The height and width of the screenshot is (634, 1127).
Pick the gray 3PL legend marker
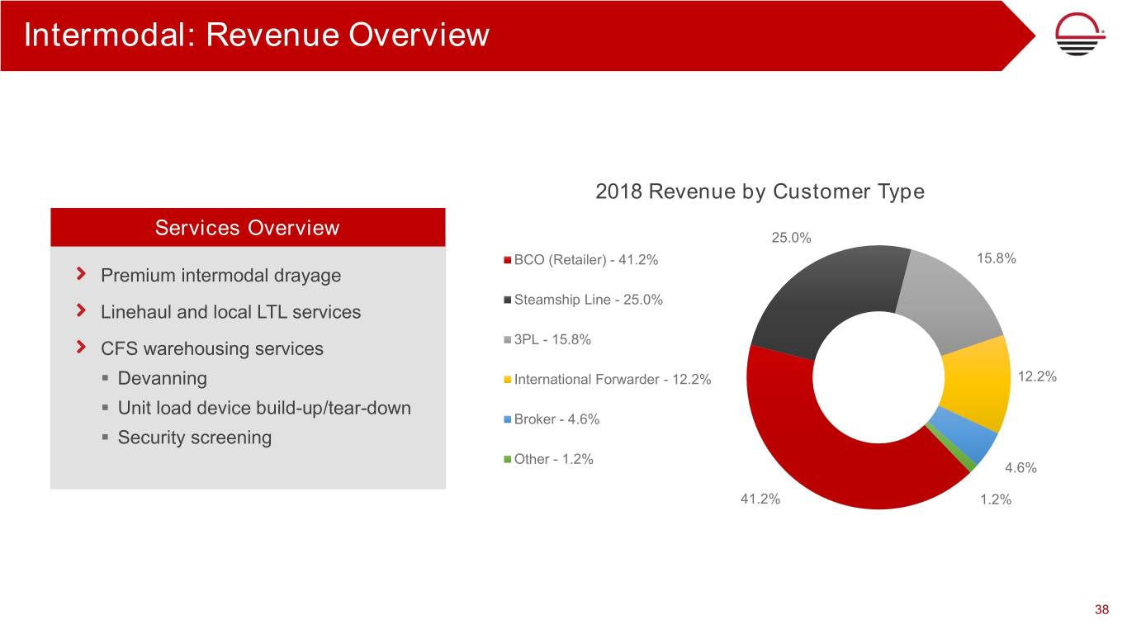tap(508, 340)
